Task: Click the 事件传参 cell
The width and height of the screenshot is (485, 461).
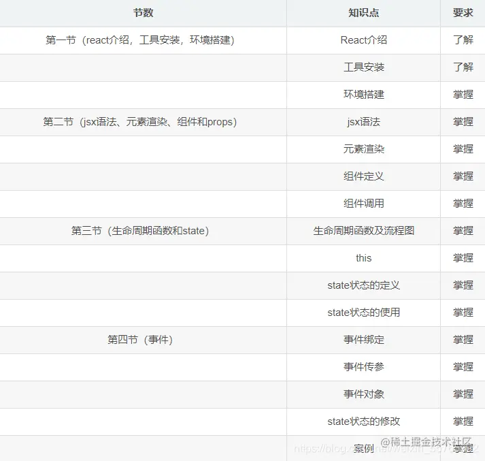Action: point(363,367)
